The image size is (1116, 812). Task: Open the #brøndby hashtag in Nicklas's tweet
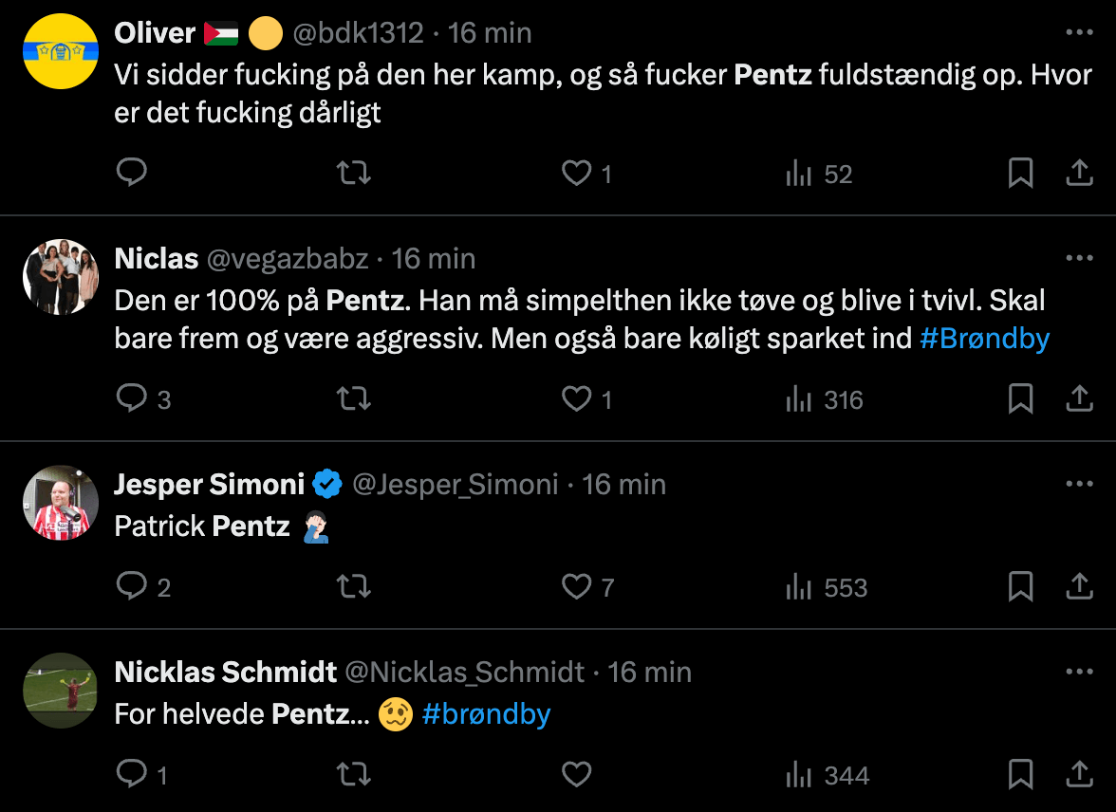click(486, 713)
